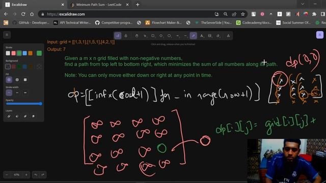Pick the orange stroke color swatch
The image size is (326, 183).
[x=31, y=53]
